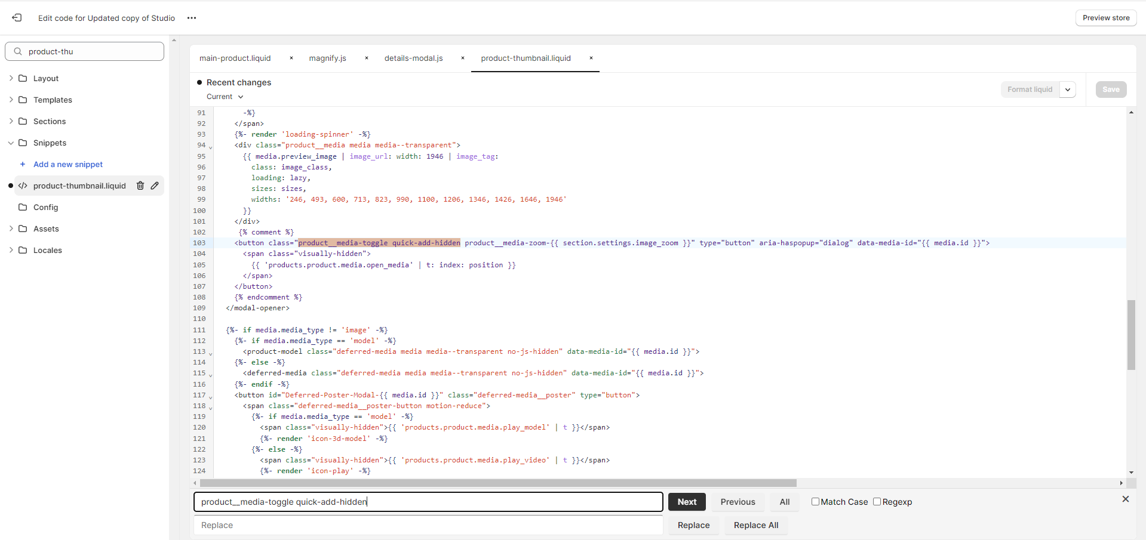
Task: Click the exit editor back icon
Action: click(x=17, y=18)
